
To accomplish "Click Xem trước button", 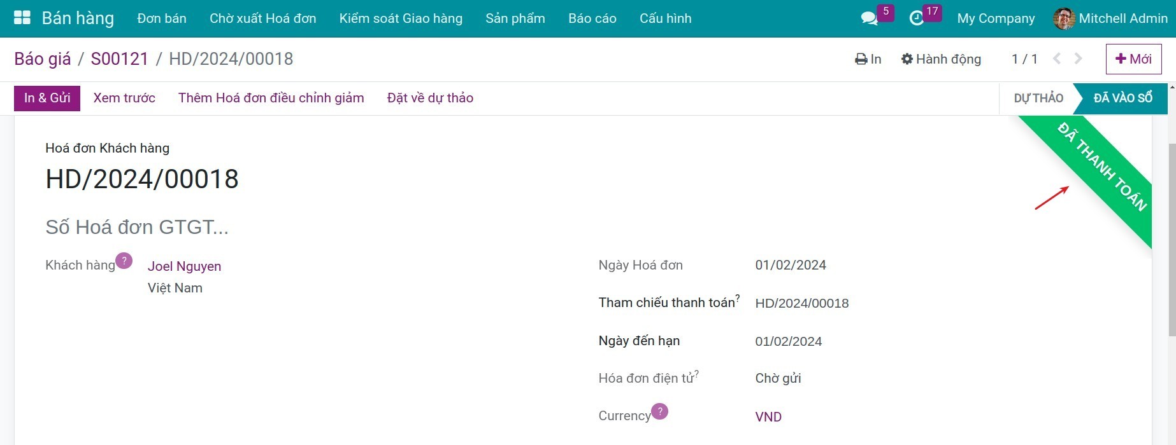I will tap(124, 98).
